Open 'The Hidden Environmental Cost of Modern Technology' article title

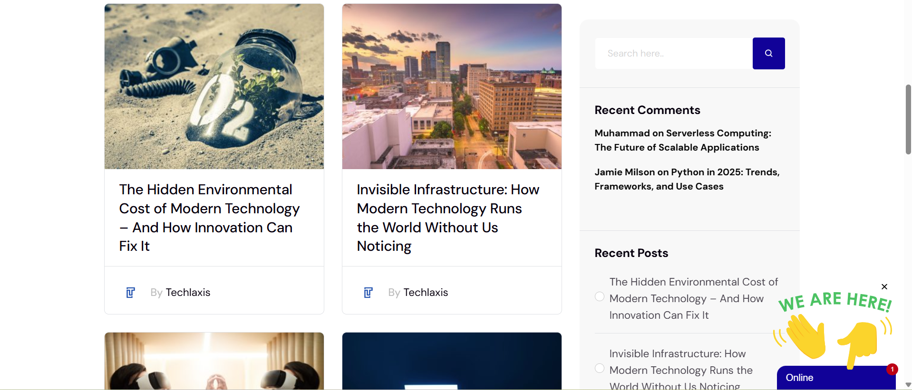[209, 218]
